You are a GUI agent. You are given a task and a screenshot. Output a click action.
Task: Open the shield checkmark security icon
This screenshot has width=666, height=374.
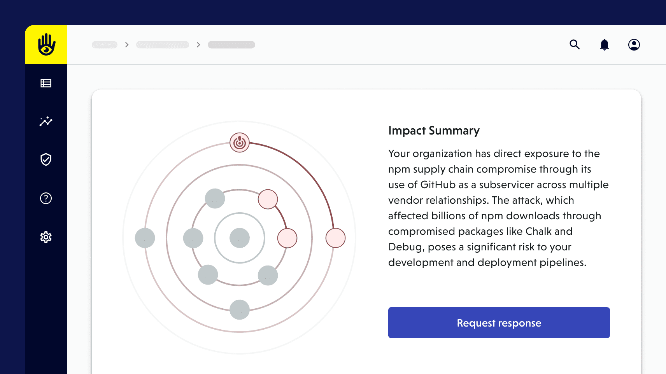pyautogui.click(x=46, y=159)
